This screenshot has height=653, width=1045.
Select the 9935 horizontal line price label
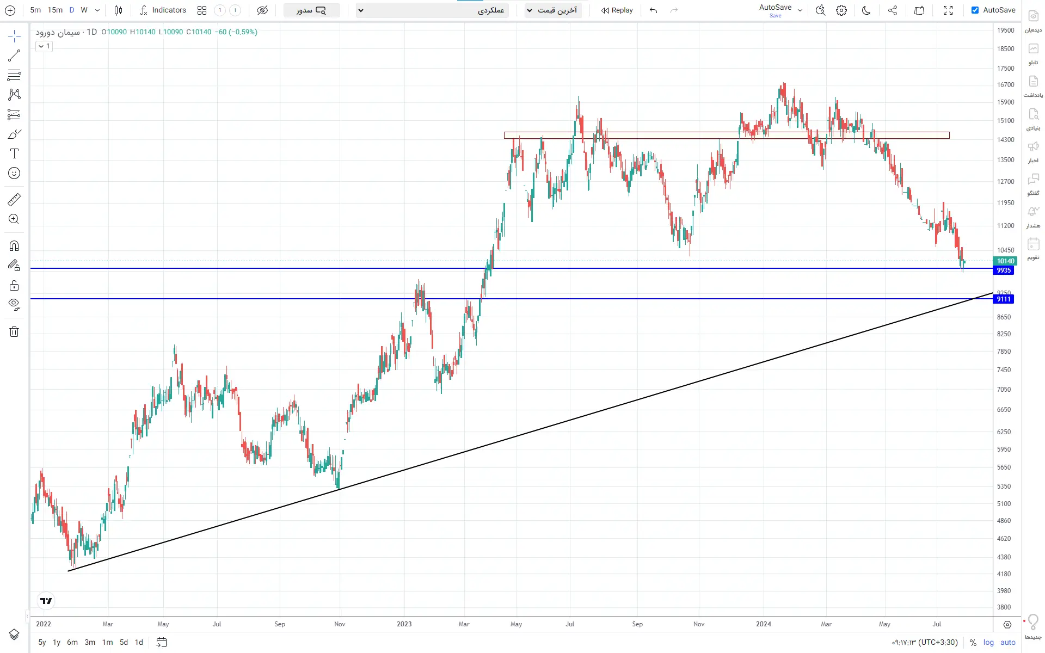pos(1004,270)
